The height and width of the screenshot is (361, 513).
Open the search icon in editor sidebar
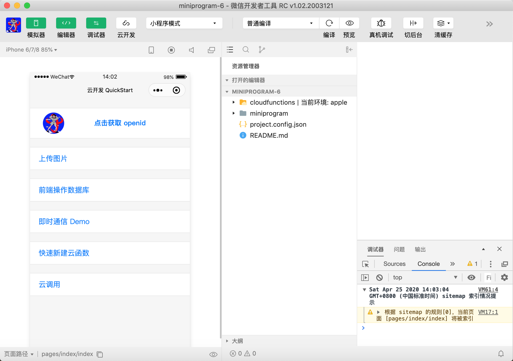[246, 50]
